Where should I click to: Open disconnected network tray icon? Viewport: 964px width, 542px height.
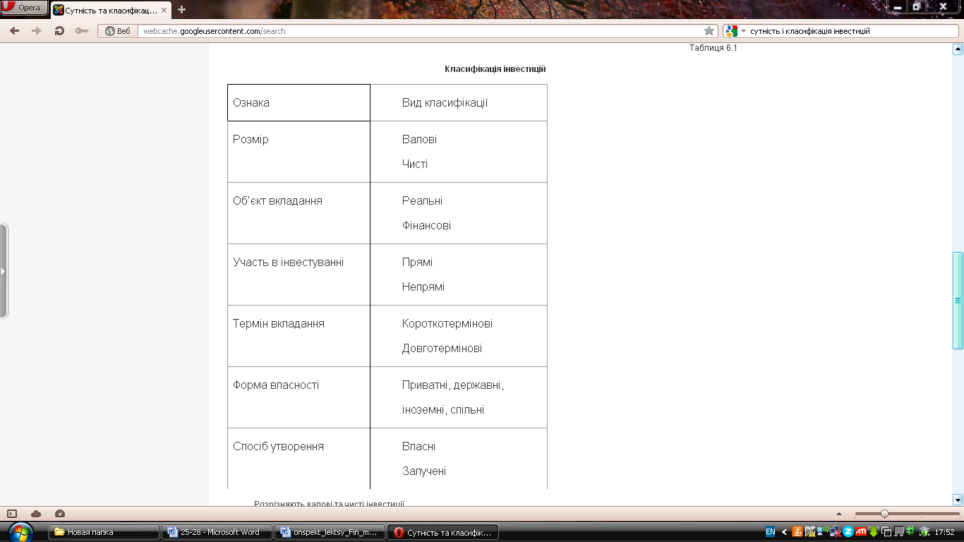(836, 532)
